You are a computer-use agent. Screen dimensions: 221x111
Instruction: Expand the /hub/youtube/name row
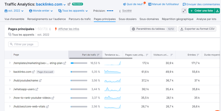coord(10,80)
